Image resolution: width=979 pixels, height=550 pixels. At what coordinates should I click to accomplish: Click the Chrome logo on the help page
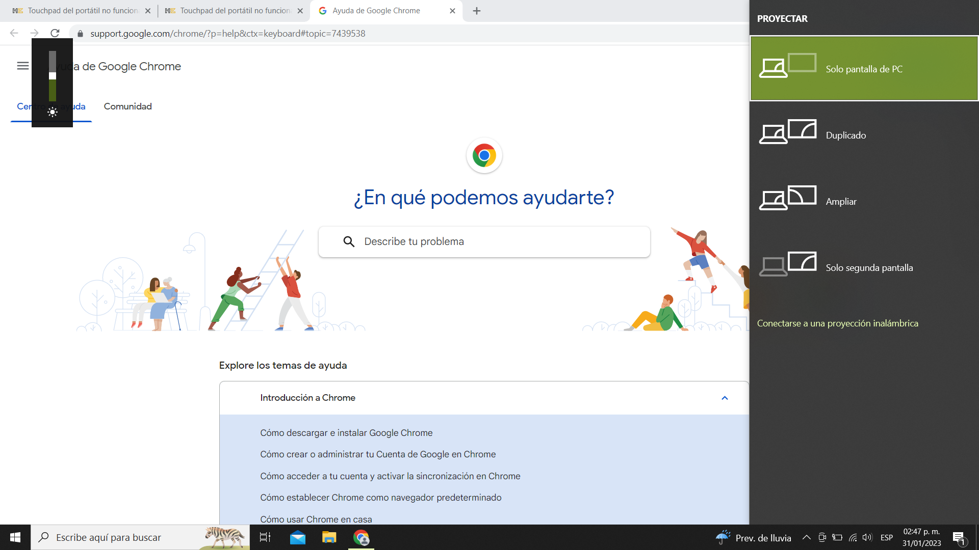(x=484, y=155)
